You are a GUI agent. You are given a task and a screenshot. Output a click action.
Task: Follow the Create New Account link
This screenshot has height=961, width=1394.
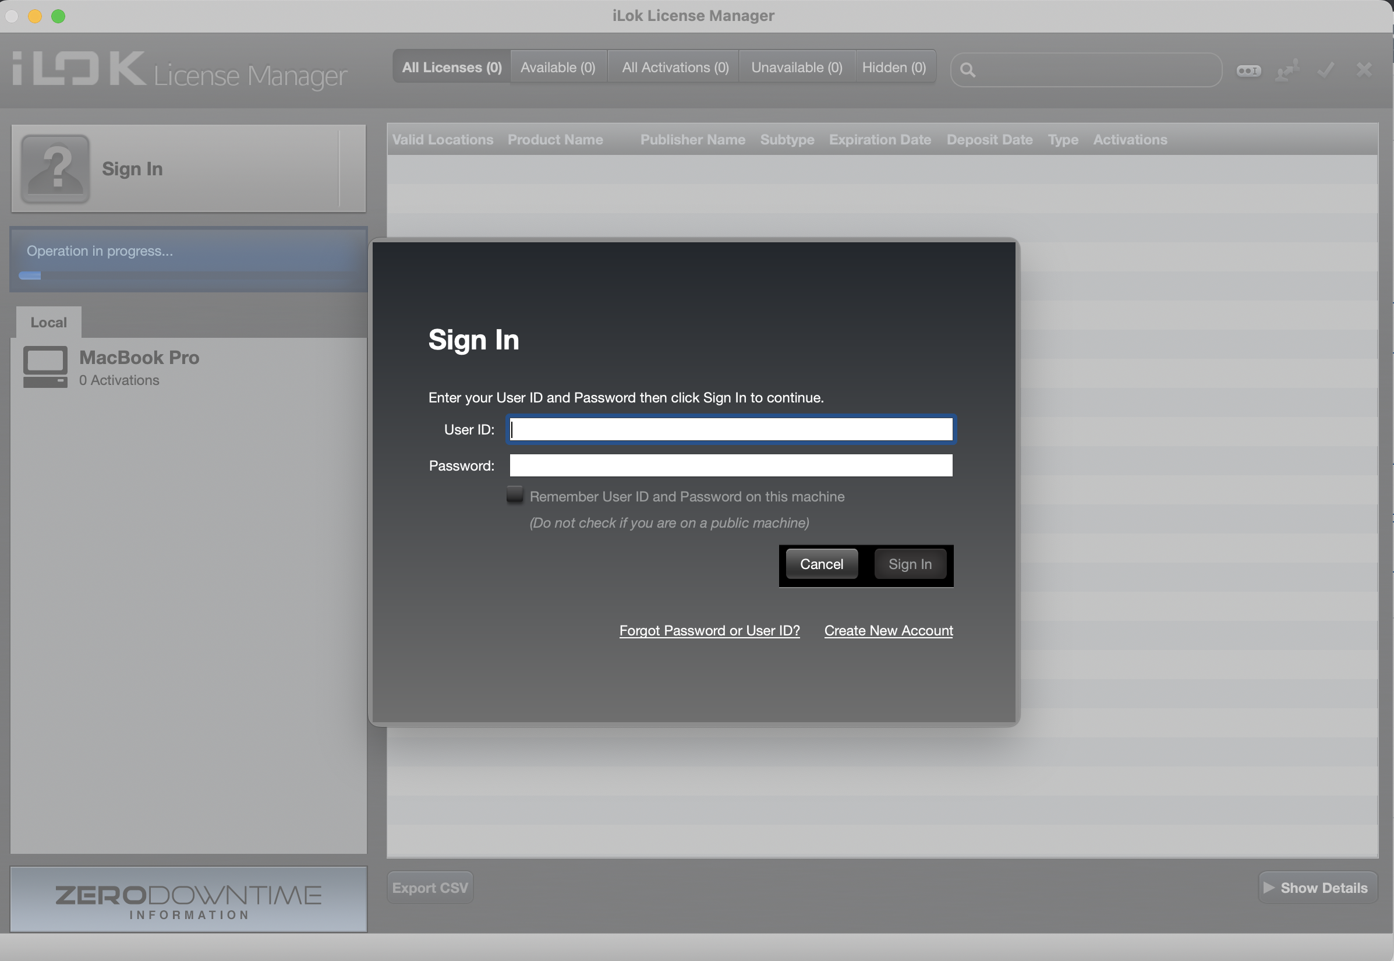pos(889,630)
